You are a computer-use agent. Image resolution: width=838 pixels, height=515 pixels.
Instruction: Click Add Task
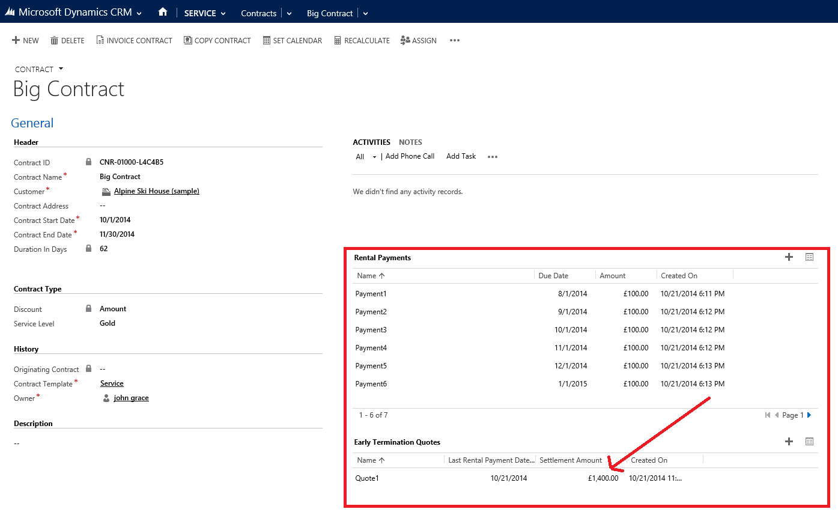click(461, 156)
